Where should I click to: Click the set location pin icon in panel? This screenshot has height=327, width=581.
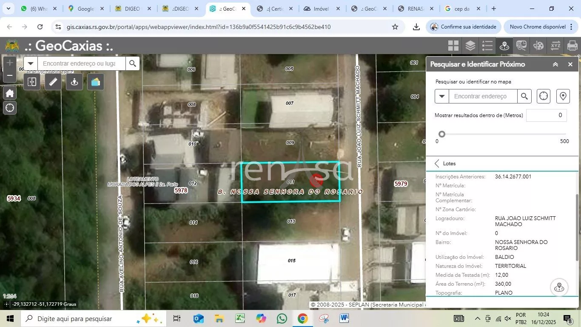click(563, 96)
